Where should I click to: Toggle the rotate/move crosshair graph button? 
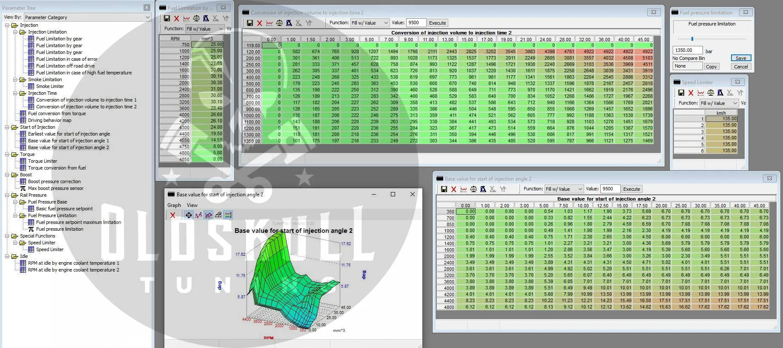(189, 215)
